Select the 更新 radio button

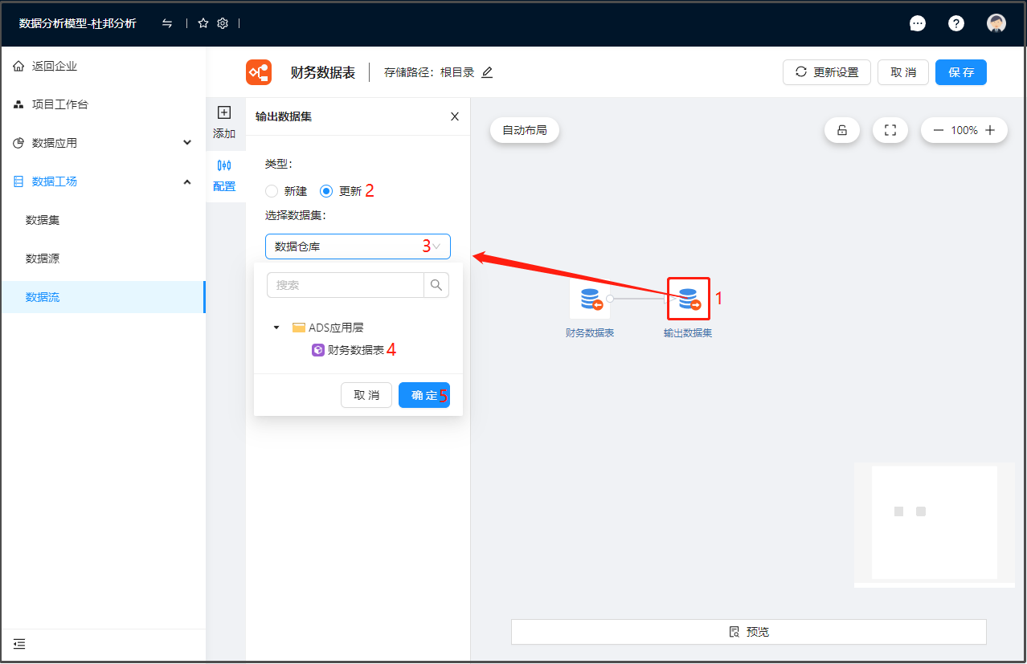coord(326,191)
